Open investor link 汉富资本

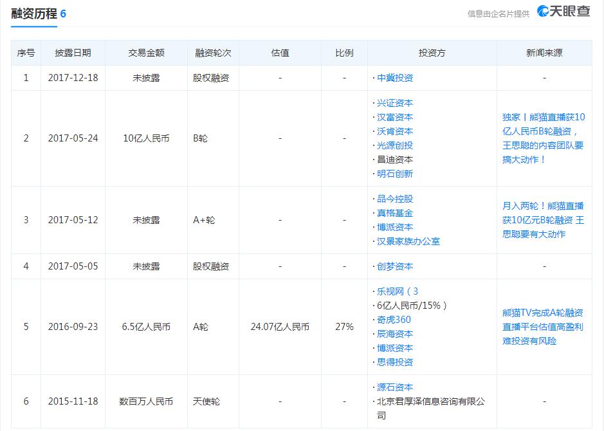[395, 117]
